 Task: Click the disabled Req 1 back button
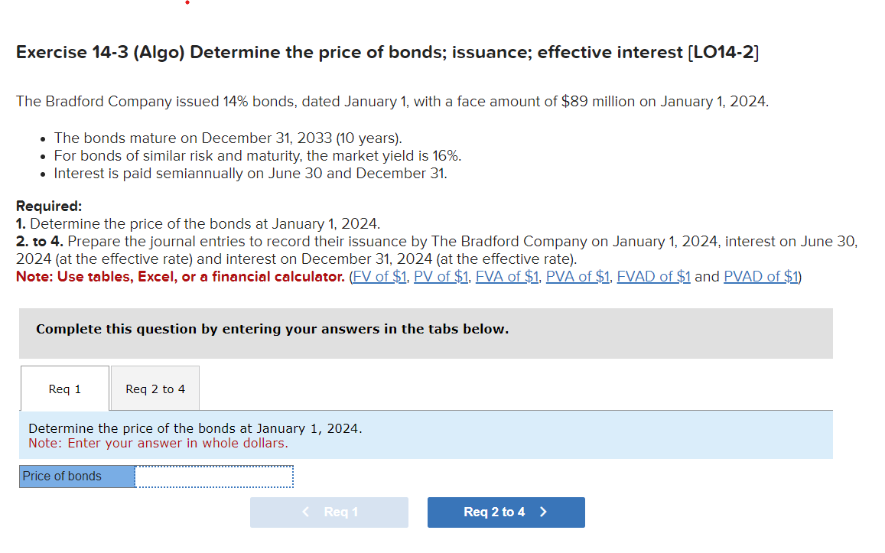pyautogui.click(x=329, y=512)
